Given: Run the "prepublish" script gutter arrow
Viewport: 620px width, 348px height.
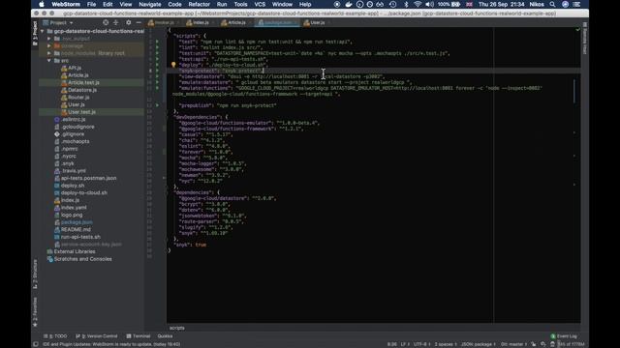Looking at the screenshot, I should (157, 105).
